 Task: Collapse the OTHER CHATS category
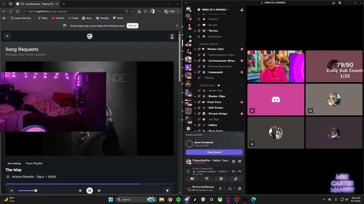[x=210, y=86]
